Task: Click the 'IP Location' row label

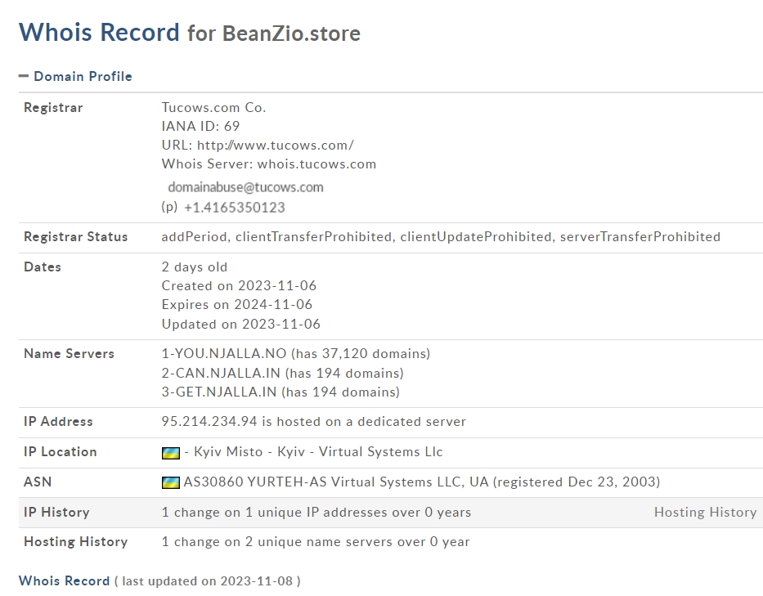Action: point(61,452)
